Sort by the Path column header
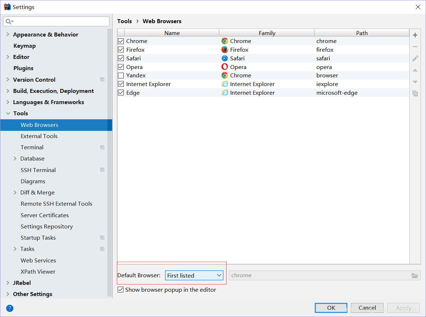This screenshot has width=426, height=317. click(362, 33)
